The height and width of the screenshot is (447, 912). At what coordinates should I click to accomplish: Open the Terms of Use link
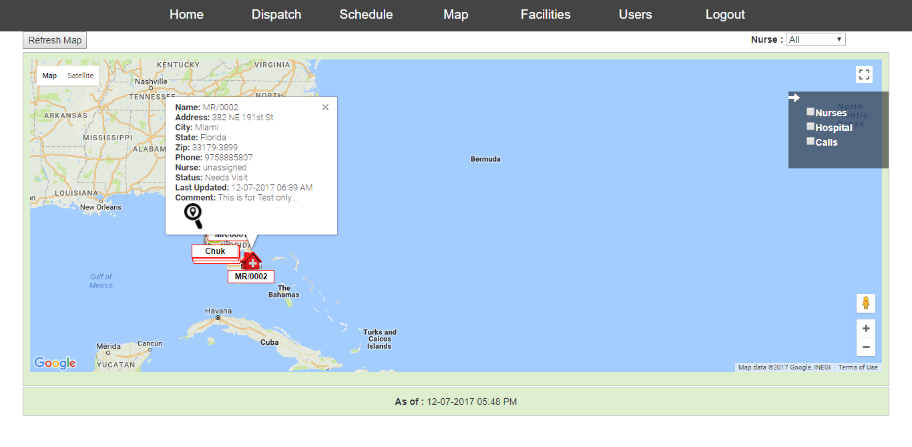(858, 367)
